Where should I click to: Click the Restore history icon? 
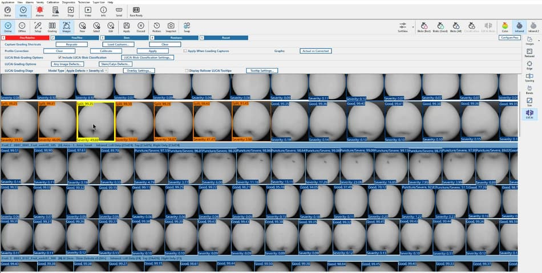click(156, 27)
